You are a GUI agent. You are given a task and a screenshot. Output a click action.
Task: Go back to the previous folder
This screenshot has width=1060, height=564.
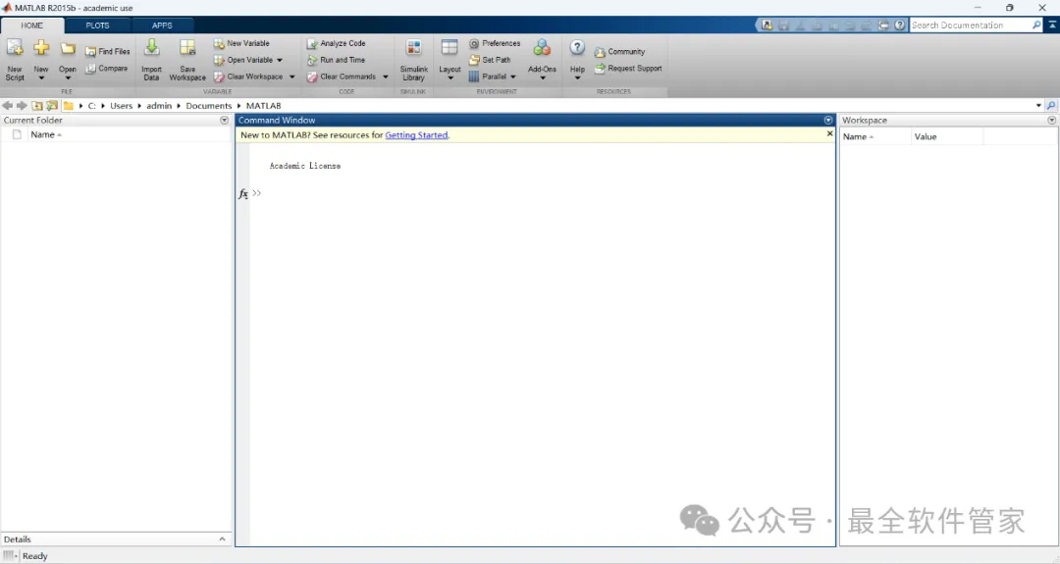click(x=8, y=105)
